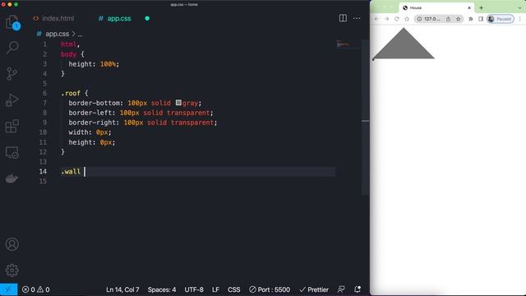The width and height of the screenshot is (526, 296).
Task: Open the gray color swatch on line 7
Action: 178,102
